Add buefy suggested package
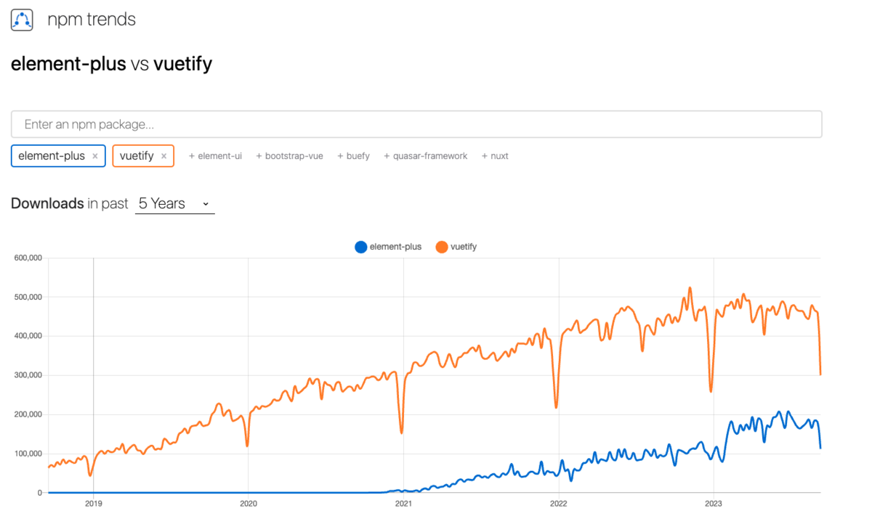This screenshot has height=524, width=872. tap(353, 156)
